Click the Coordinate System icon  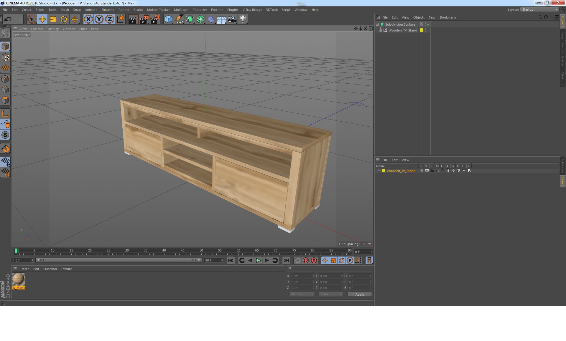coord(121,19)
